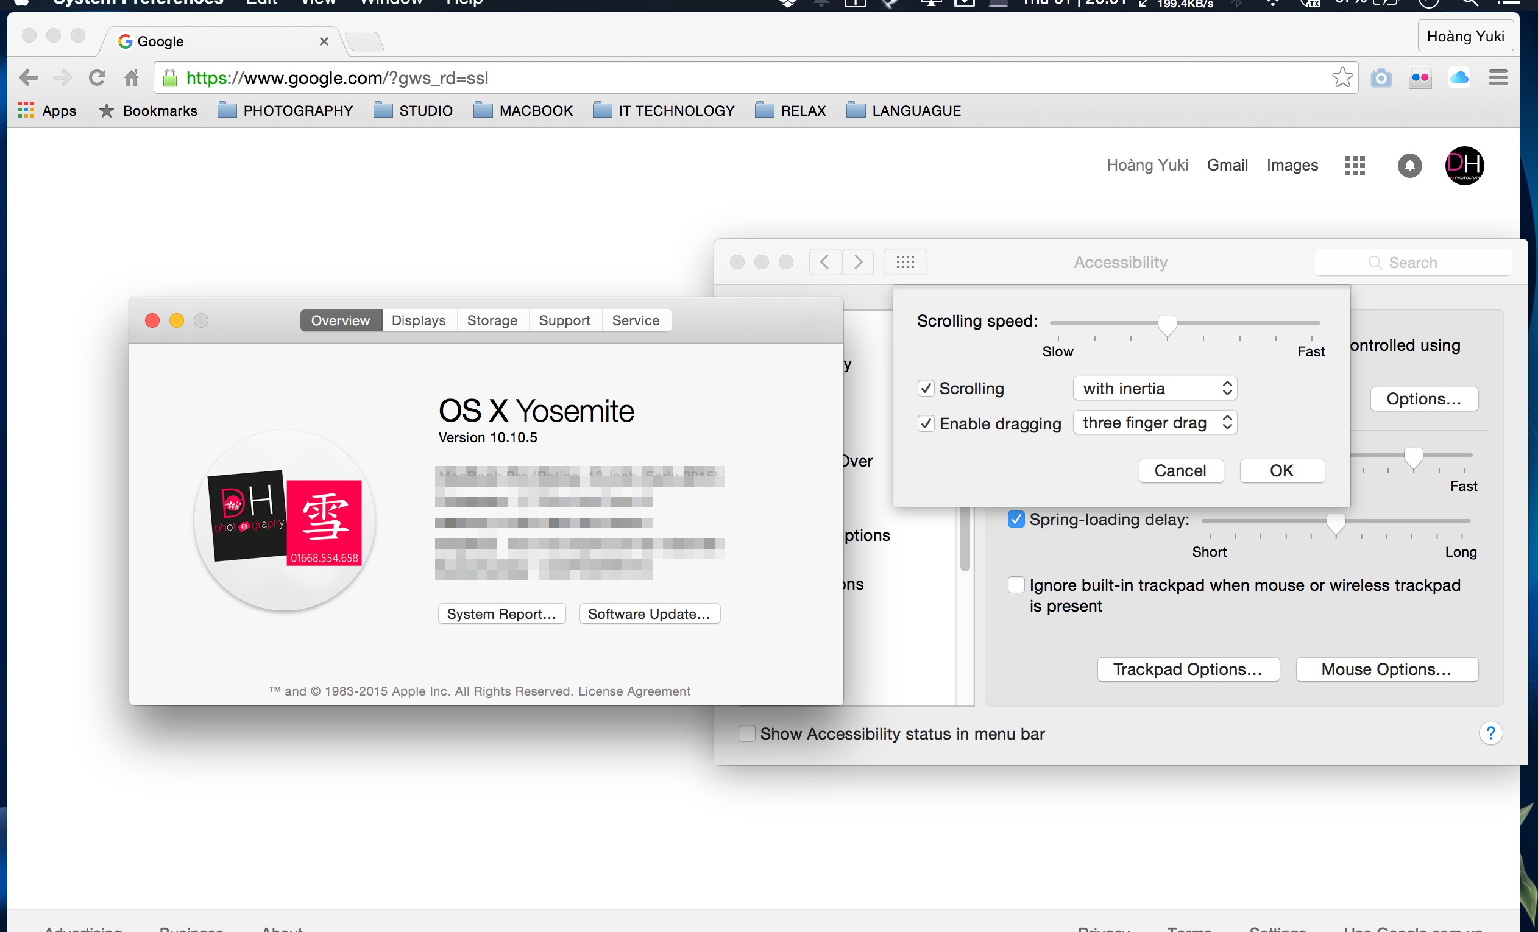Select the Storage tab in About This Mac
Viewport: 1538px width, 932px height.
[490, 320]
